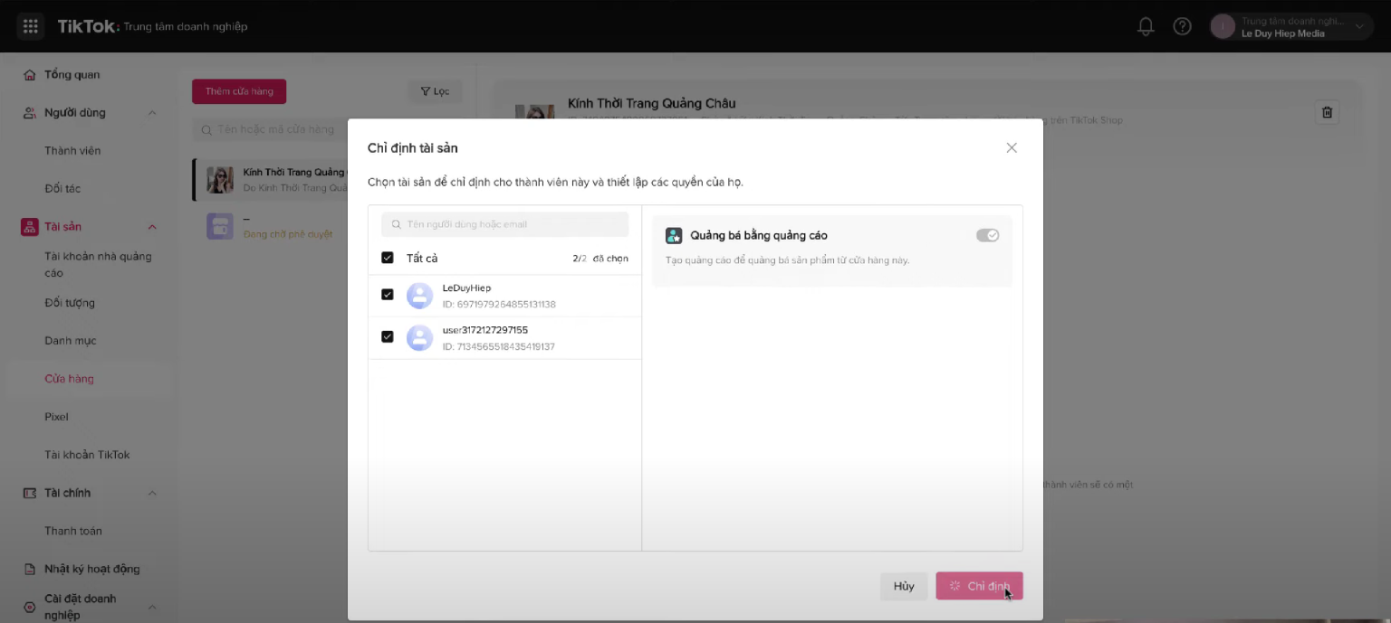Viewport: 1391px width, 623px height.
Task: Collapse the Người dùng sidebar section
Action: click(x=152, y=113)
